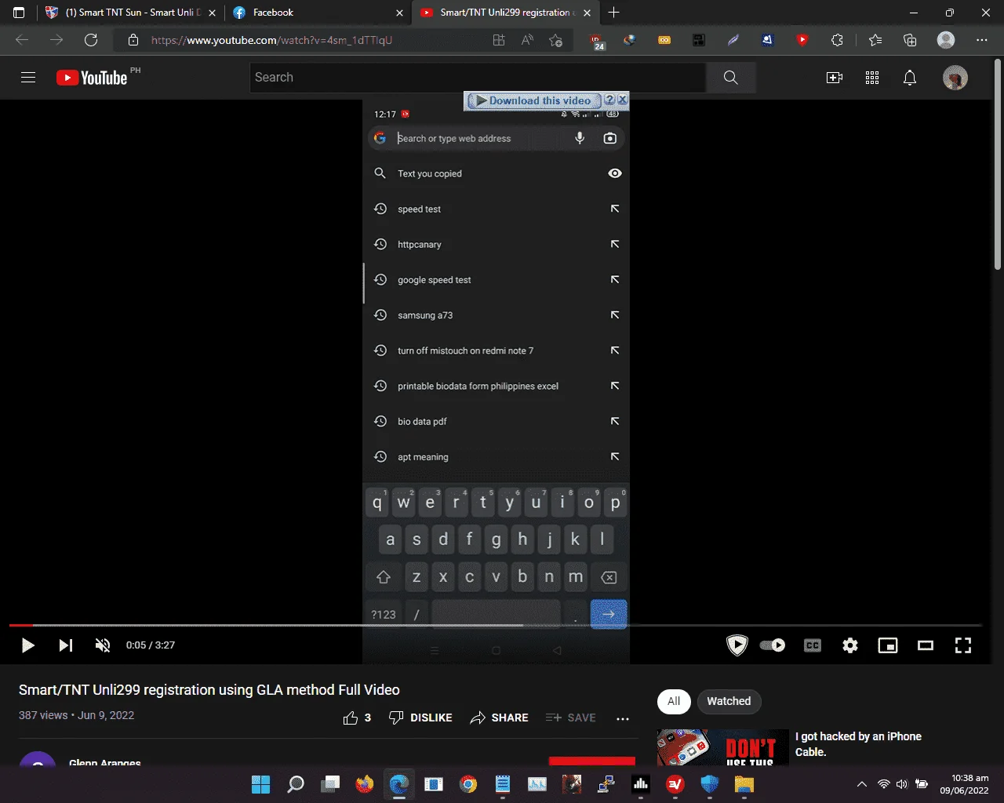
Task: Open the YouTube guide hamburger menu
Action: coord(28,78)
